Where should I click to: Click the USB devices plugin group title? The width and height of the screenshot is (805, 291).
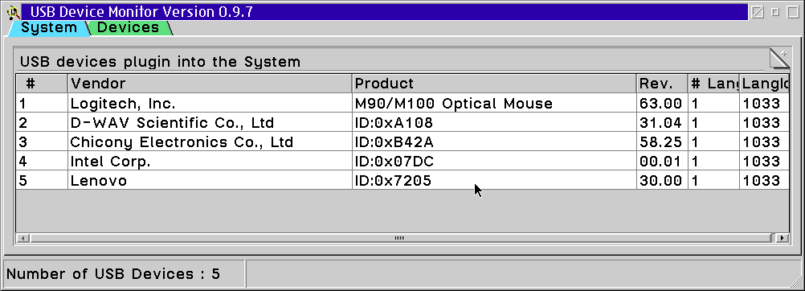pos(160,62)
